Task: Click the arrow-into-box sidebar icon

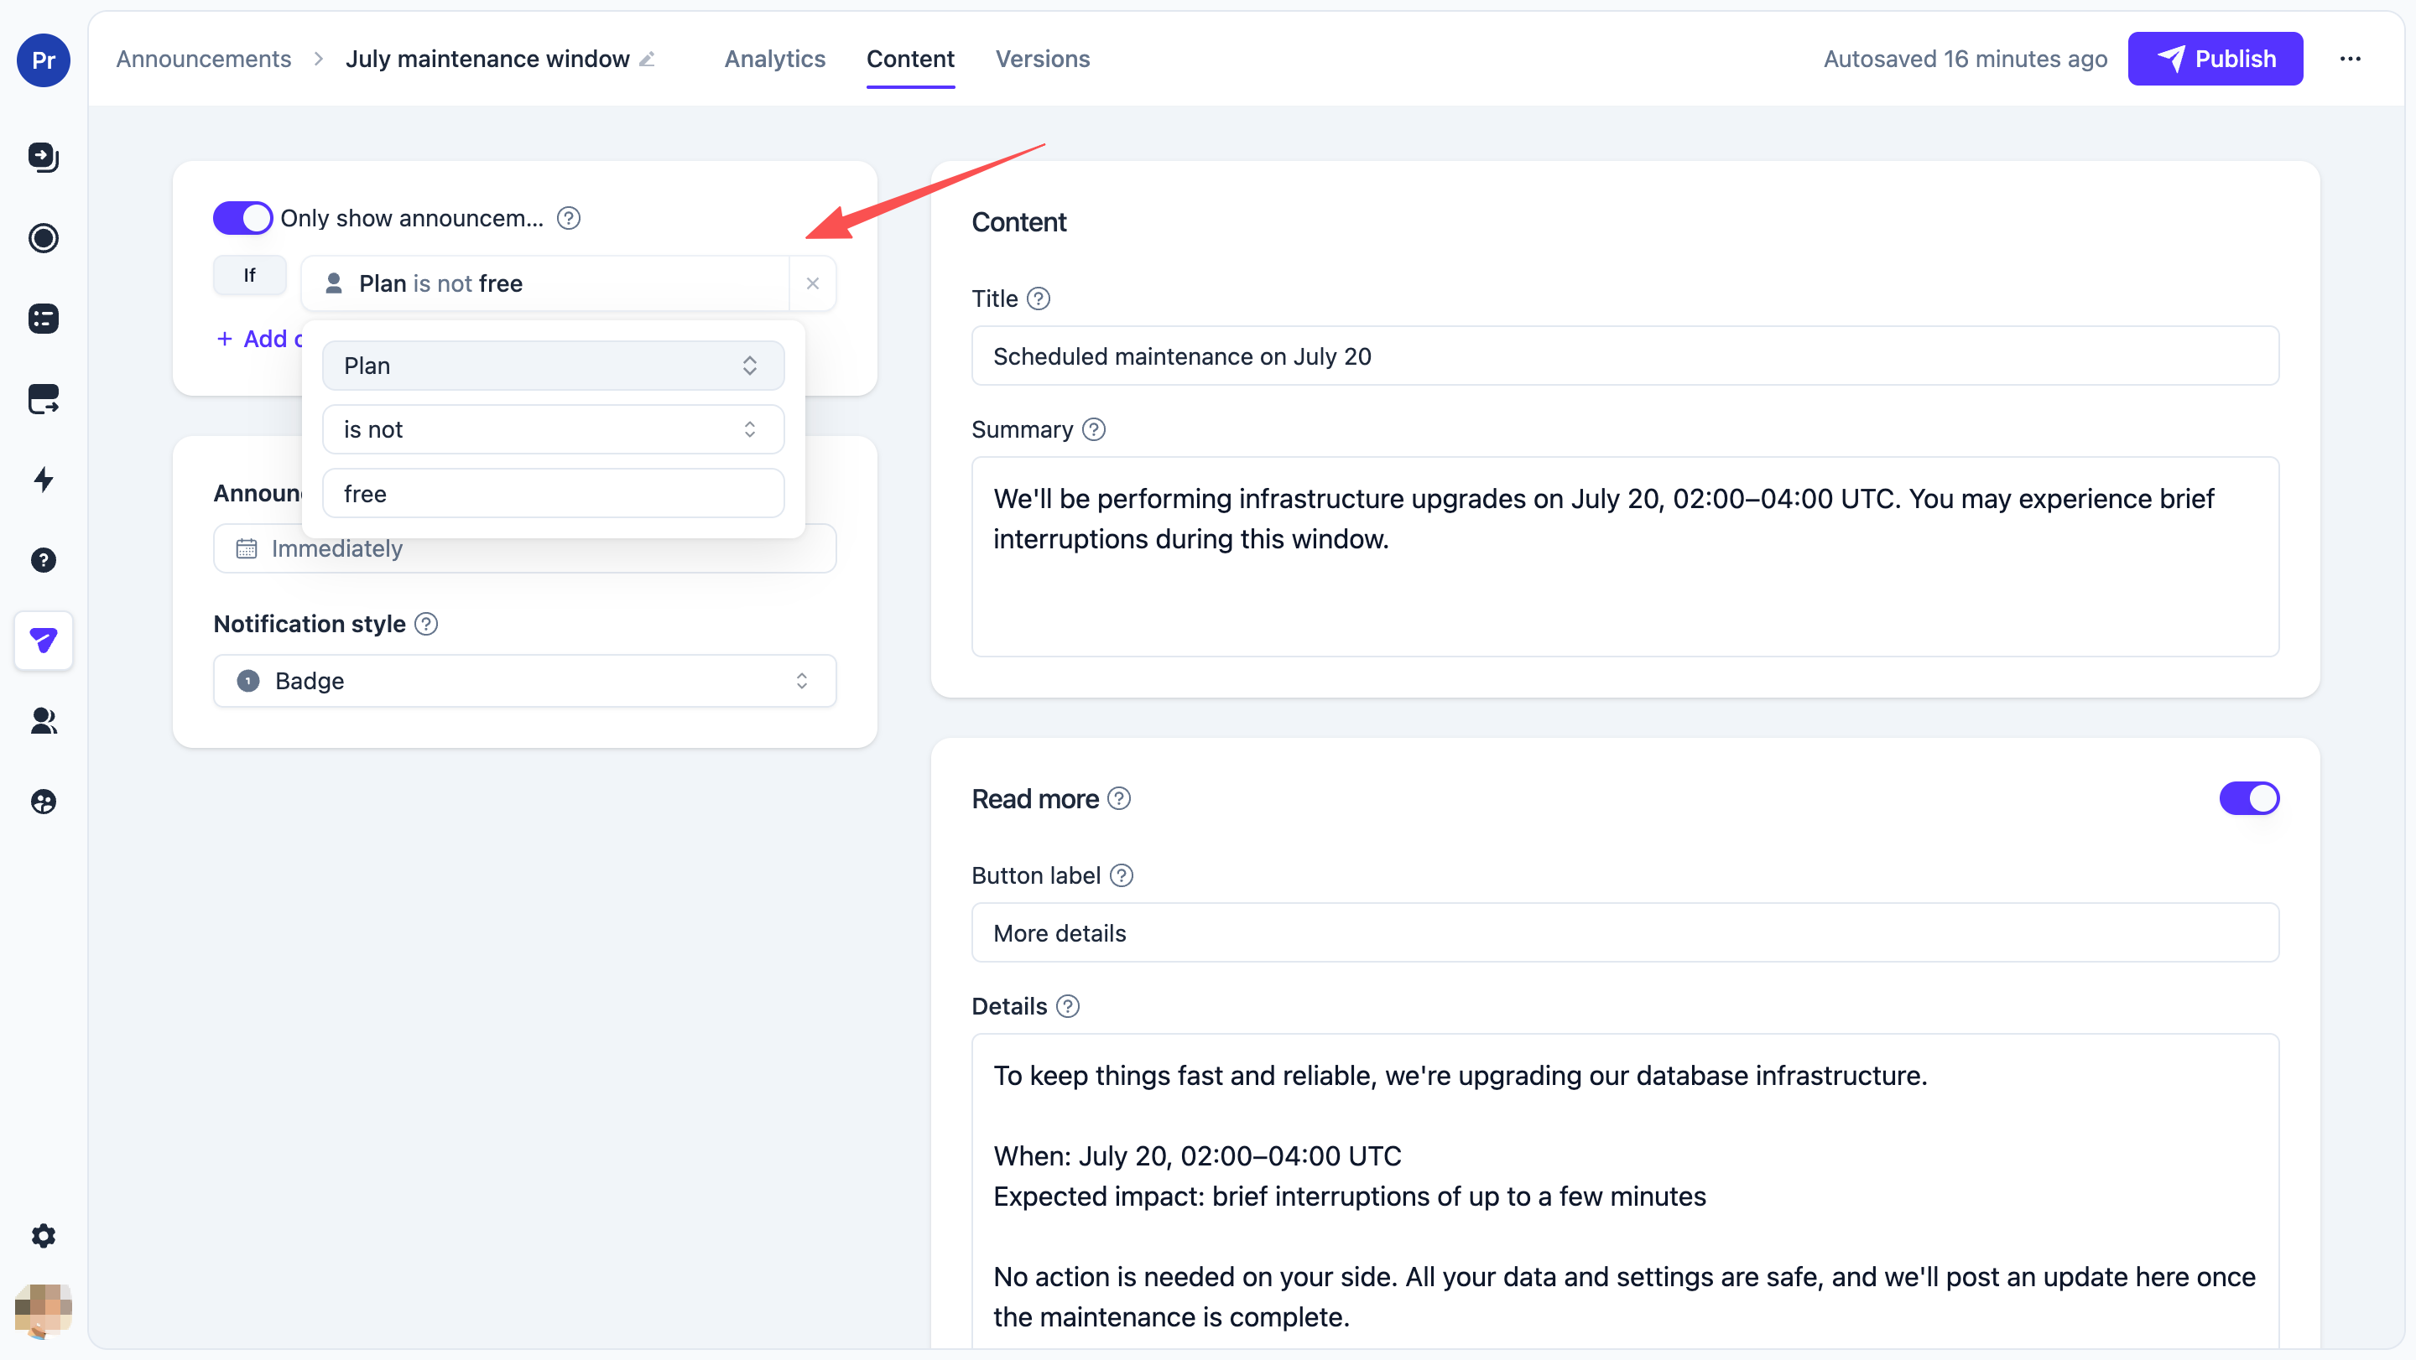Action: (43, 157)
